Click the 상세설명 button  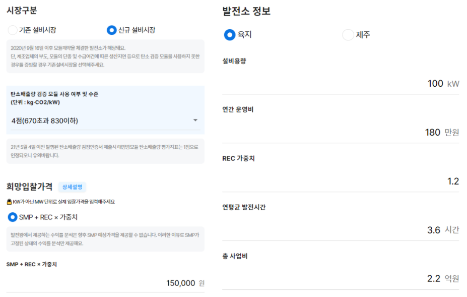(x=72, y=187)
